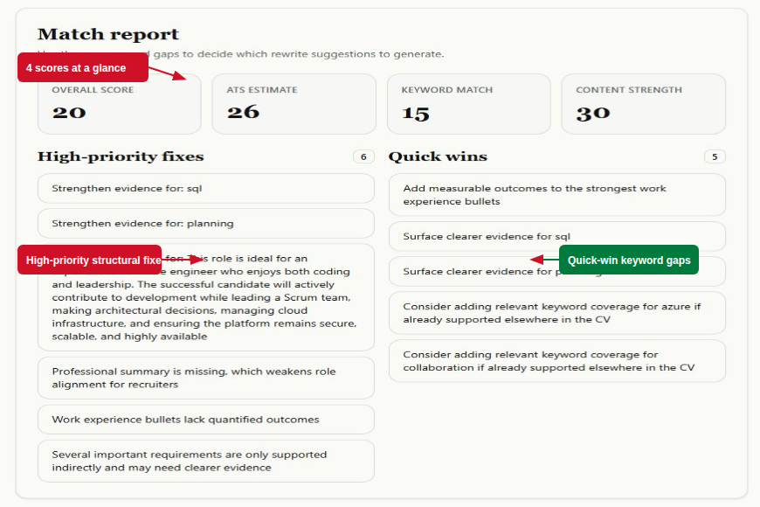The height and width of the screenshot is (507, 760).
Task: Click the green 'Quick-win keyword gaps' label
Action: point(629,260)
